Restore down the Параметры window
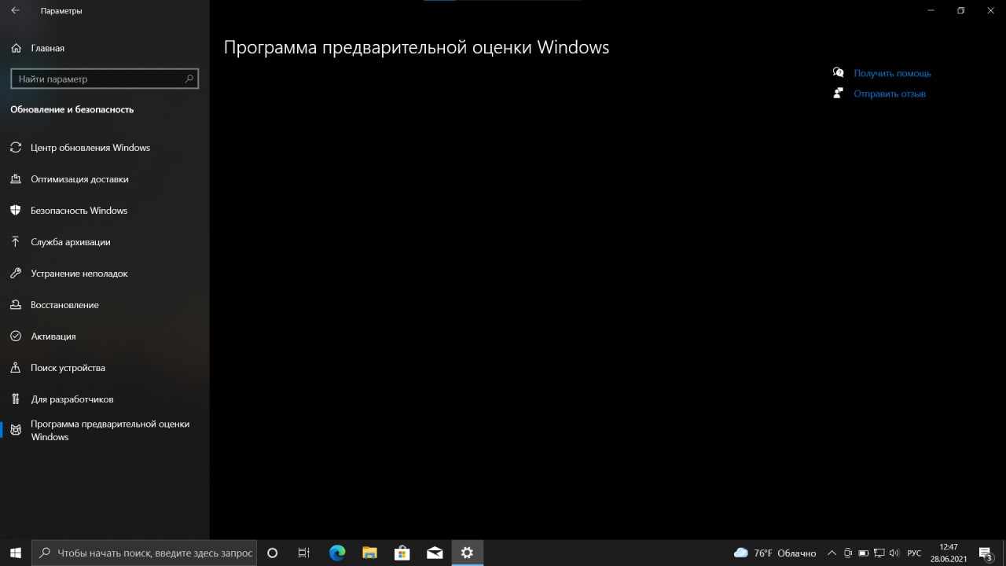Image resolution: width=1006 pixels, height=566 pixels. click(960, 10)
